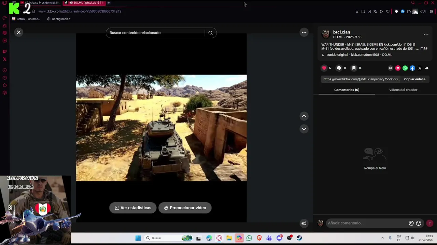Like the video with the heart icon
This screenshot has height=245, width=437.
(324, 68)
